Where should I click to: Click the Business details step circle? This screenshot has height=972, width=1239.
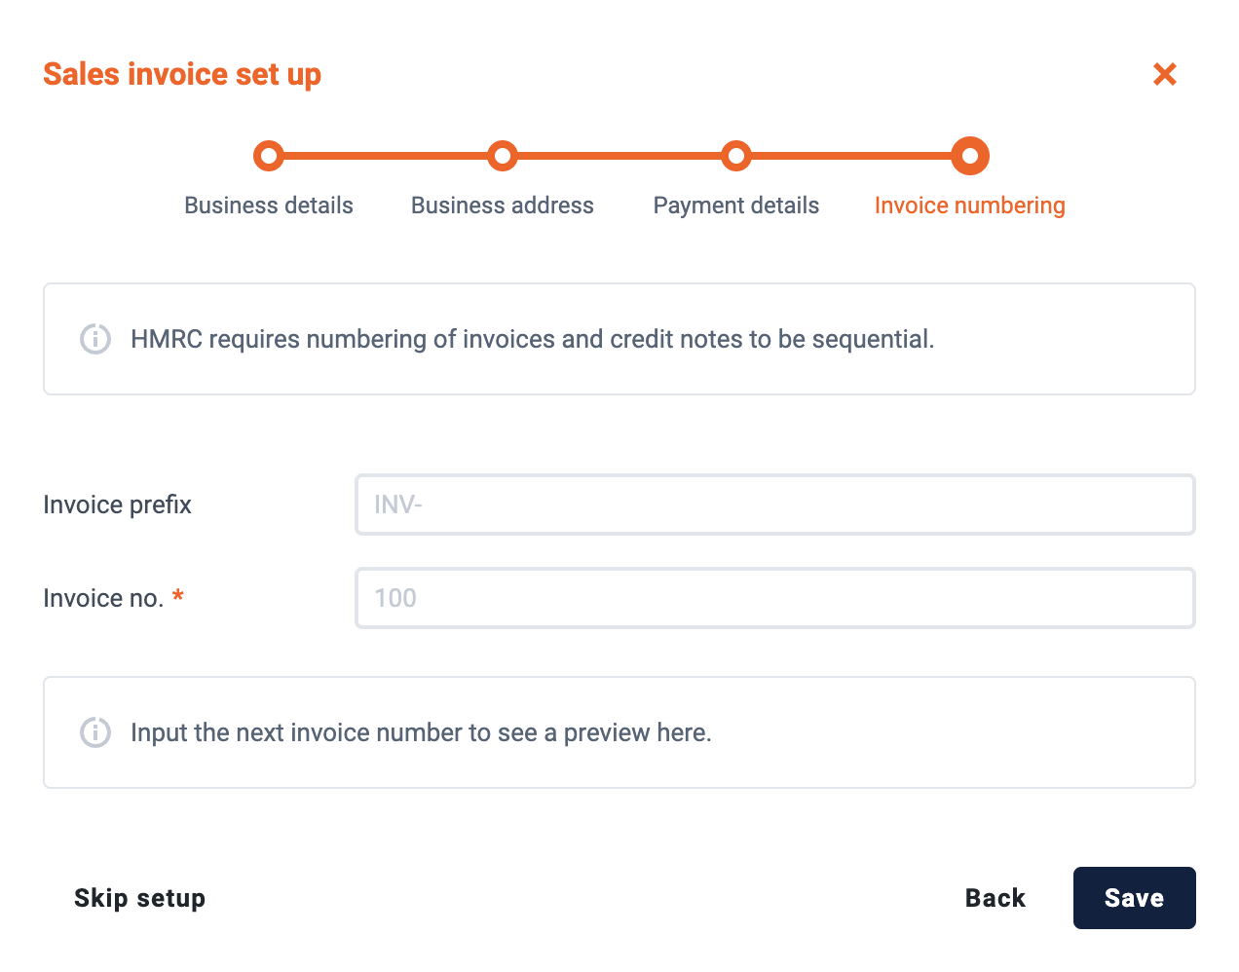click(269, 156)
